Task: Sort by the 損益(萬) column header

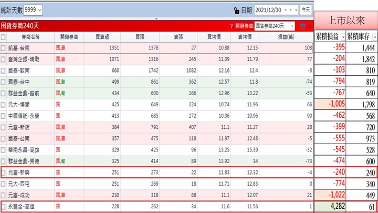Action: (286, 37)
